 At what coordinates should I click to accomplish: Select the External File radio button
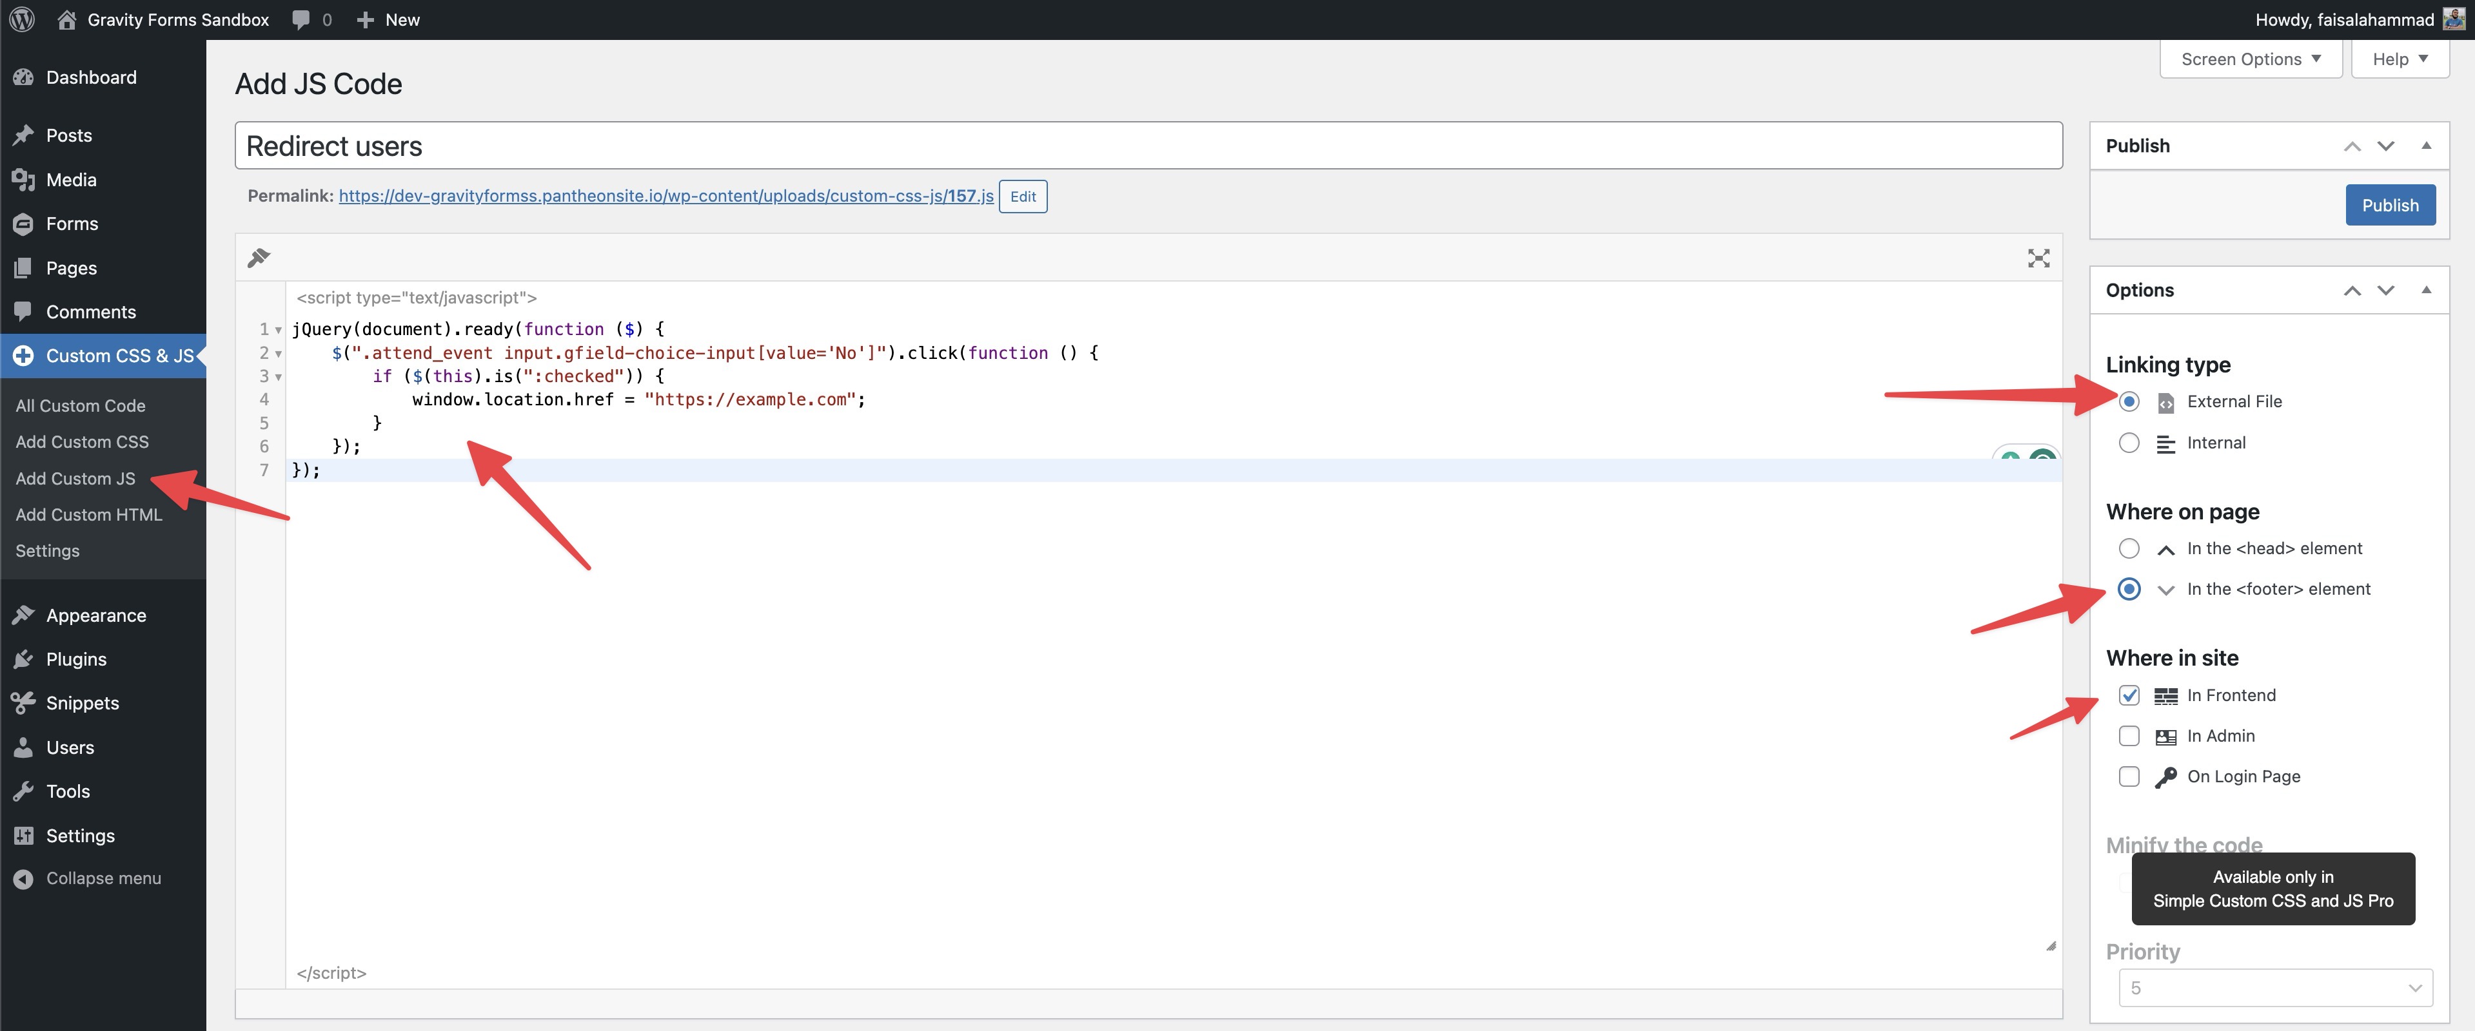click(2129, 401)
